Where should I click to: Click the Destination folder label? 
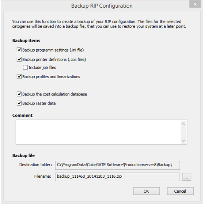[35, 165]
